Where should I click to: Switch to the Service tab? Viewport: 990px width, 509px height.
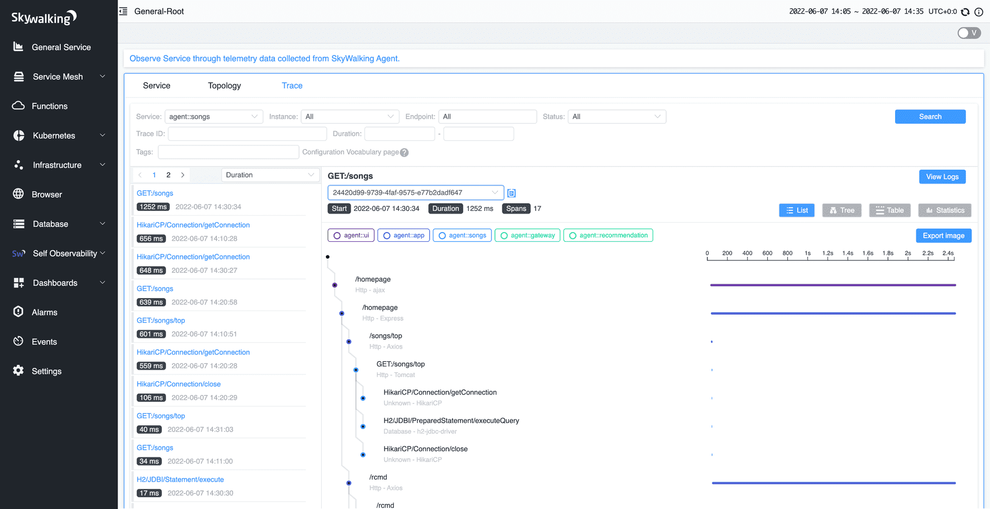tap(157, 86)
